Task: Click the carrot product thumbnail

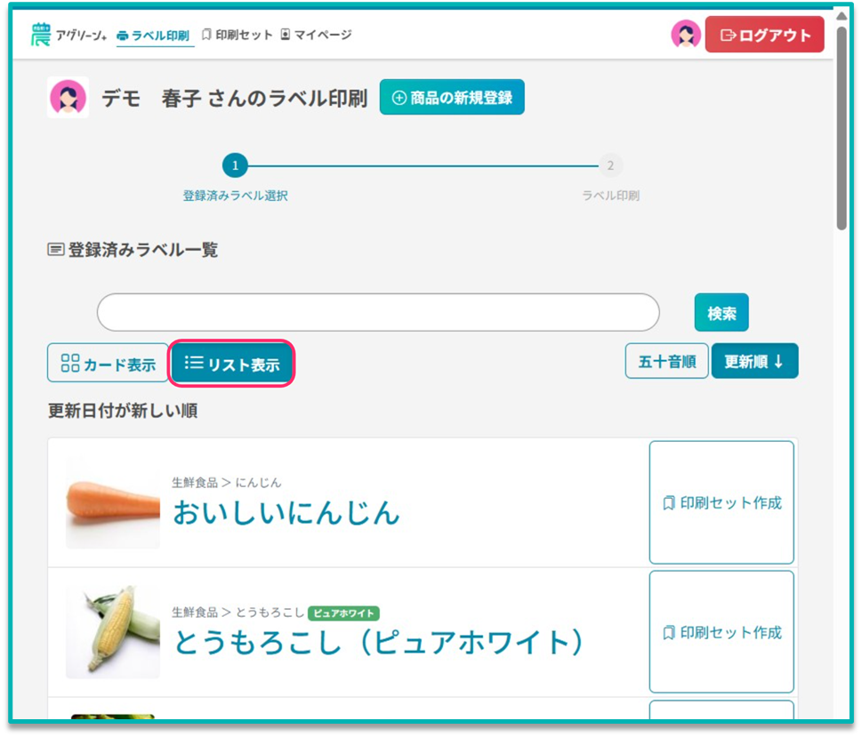Action: click(x=113, y=503)
